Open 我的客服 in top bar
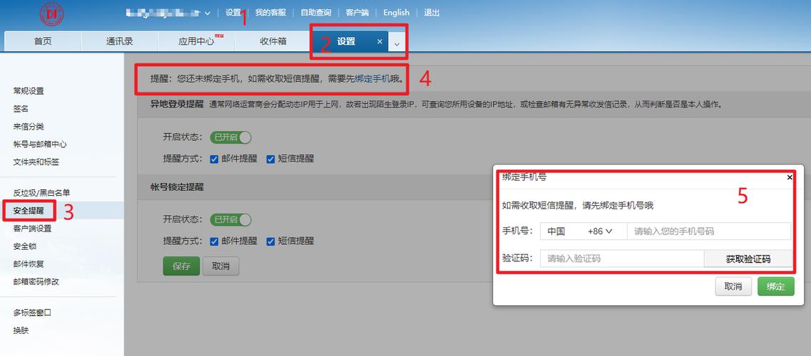The image size is (811, 356). (x=270, y=13)
